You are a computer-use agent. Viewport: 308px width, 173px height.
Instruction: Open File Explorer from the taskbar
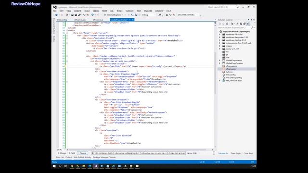pos(84,166)
